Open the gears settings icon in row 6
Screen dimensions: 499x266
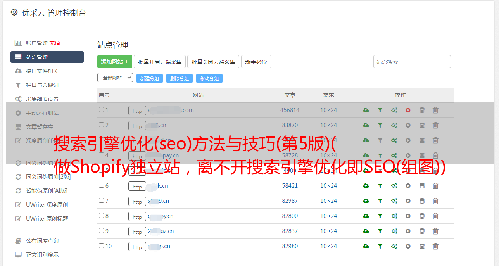coord(394,186)
